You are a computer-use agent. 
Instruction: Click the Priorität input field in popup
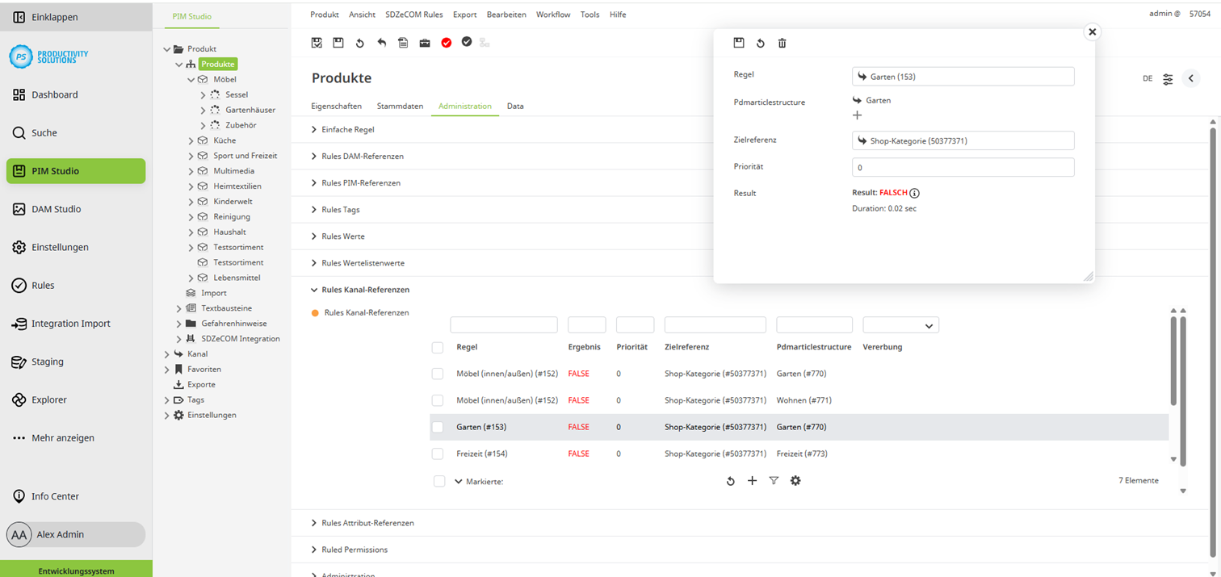963,168
